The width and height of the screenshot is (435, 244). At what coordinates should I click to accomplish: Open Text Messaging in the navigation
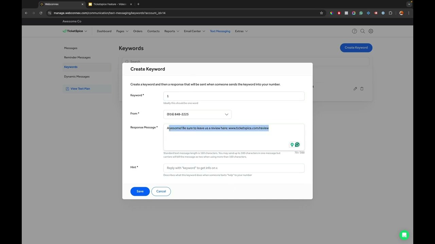(x=220, y=31)
